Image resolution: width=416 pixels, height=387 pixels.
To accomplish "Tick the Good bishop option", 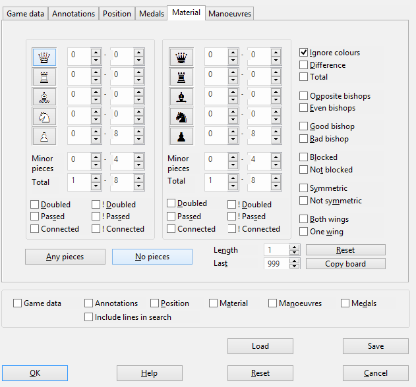I will coord(303,126).
